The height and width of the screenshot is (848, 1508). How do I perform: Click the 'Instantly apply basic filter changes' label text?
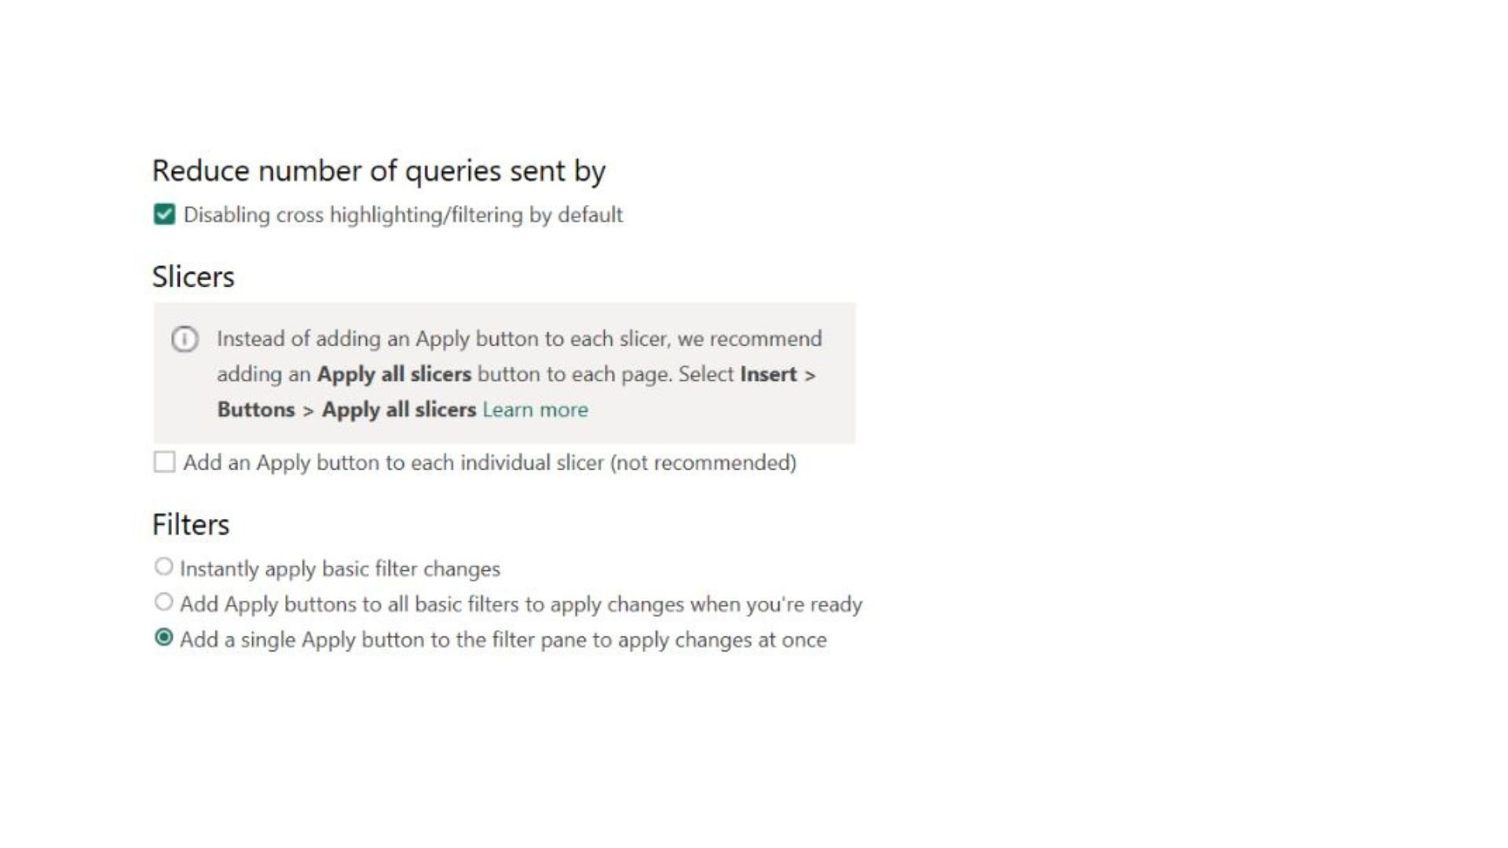[x=339, y=568]
